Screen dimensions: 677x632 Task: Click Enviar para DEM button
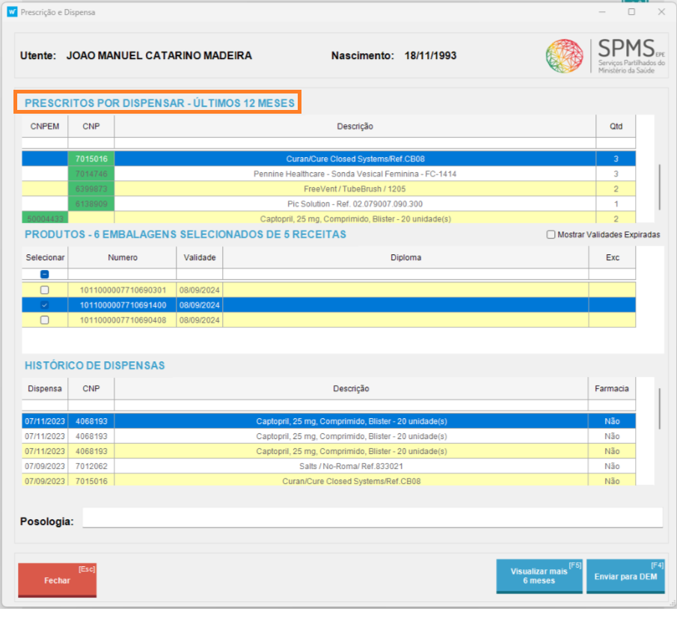point(625,576)
